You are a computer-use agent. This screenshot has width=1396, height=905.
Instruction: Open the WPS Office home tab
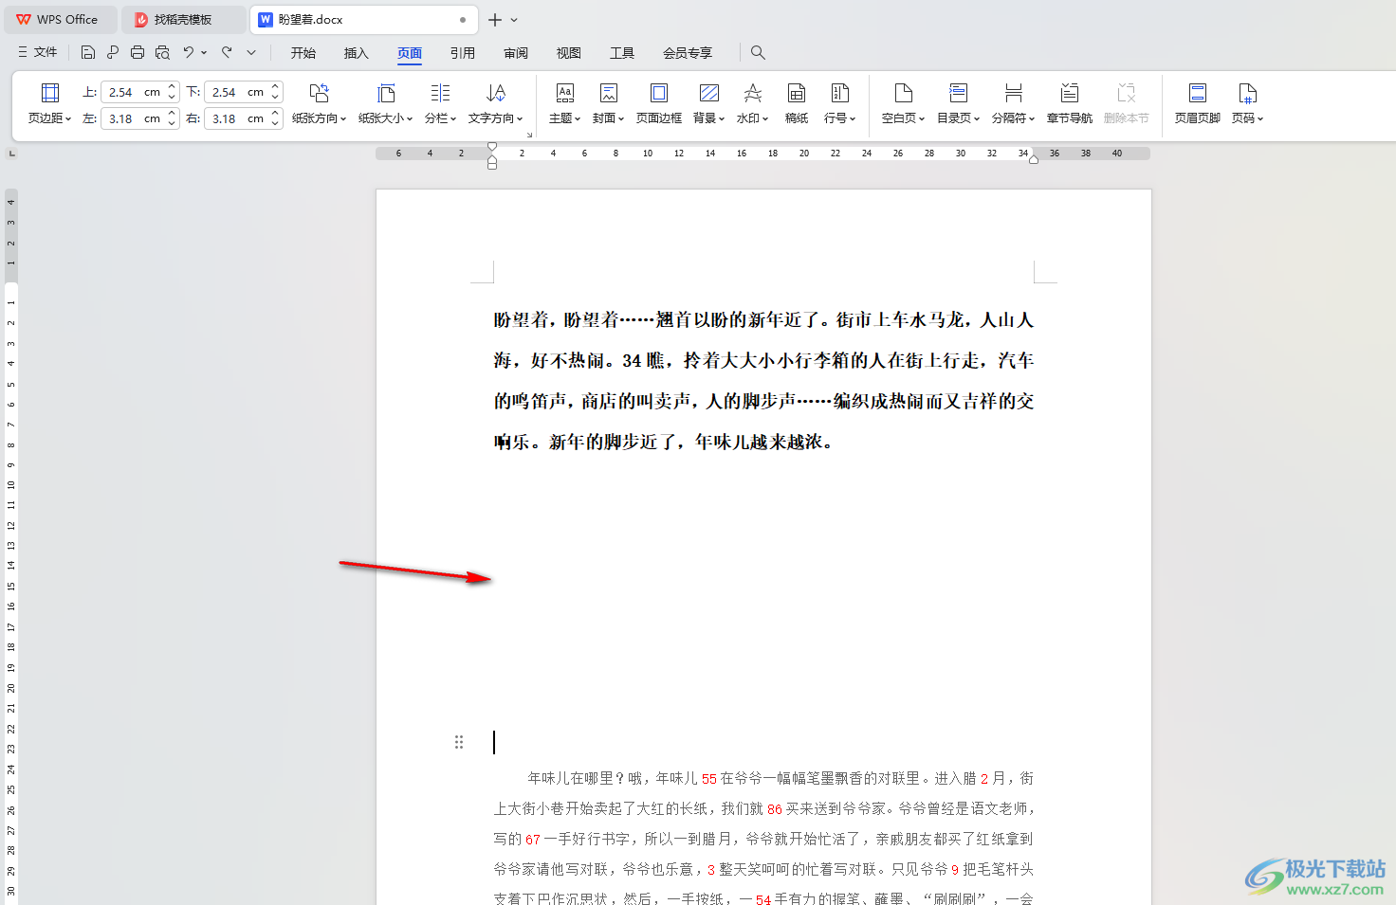pos(60,19)
